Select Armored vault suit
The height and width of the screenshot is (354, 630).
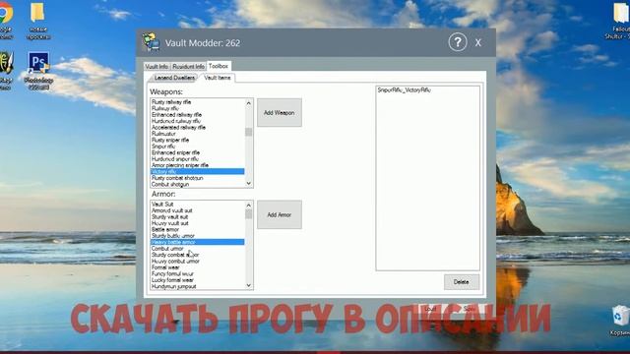click(197, 210)
